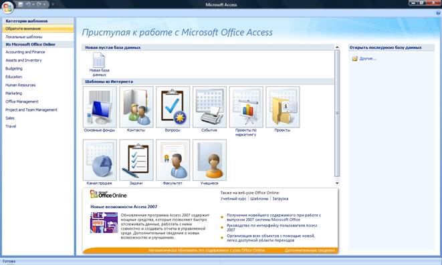Image resolution: width=442 pixels, height=265 pixels.
Task: Open the Redo history dropdown arrow
Action: [x=44, y=5]
